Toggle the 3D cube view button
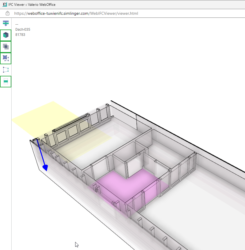 (6, 35)
